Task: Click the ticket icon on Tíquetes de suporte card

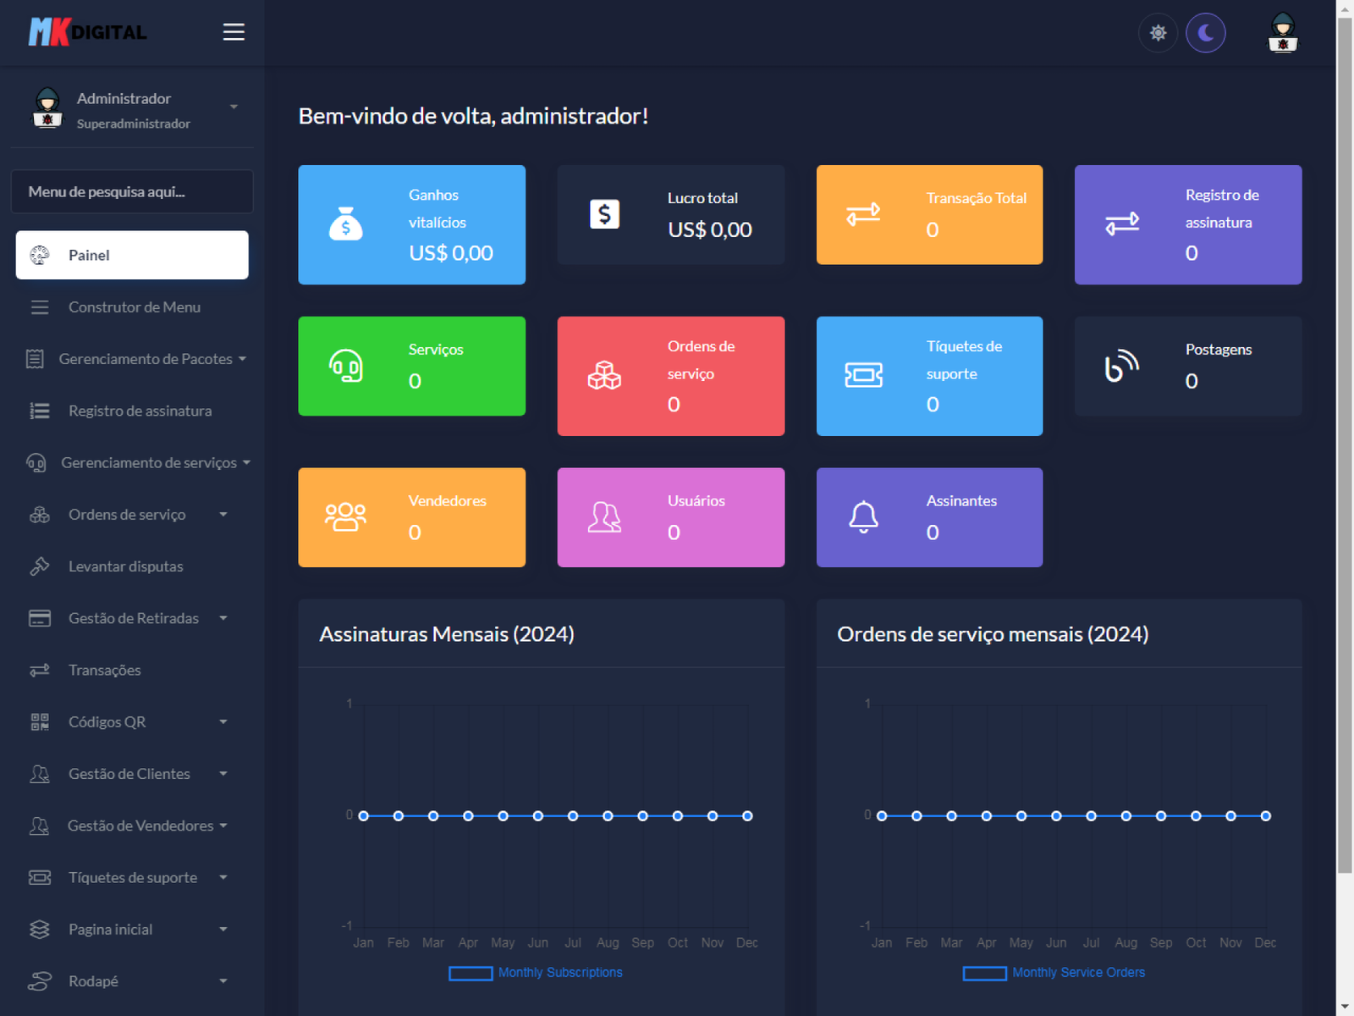Action: pos(863,375)
